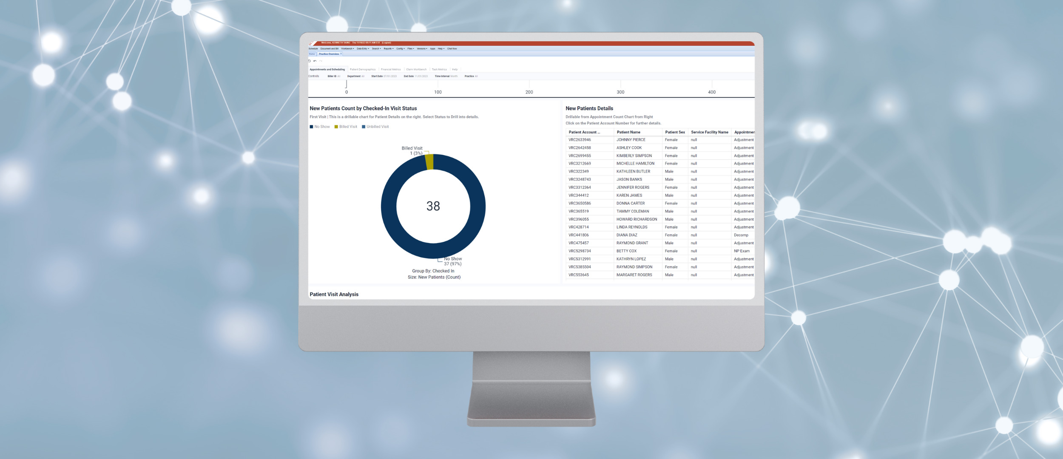Screen dimensions: 1063x459
Task: Click the reset (circular arrow) icon
Action: click(310, 61)
